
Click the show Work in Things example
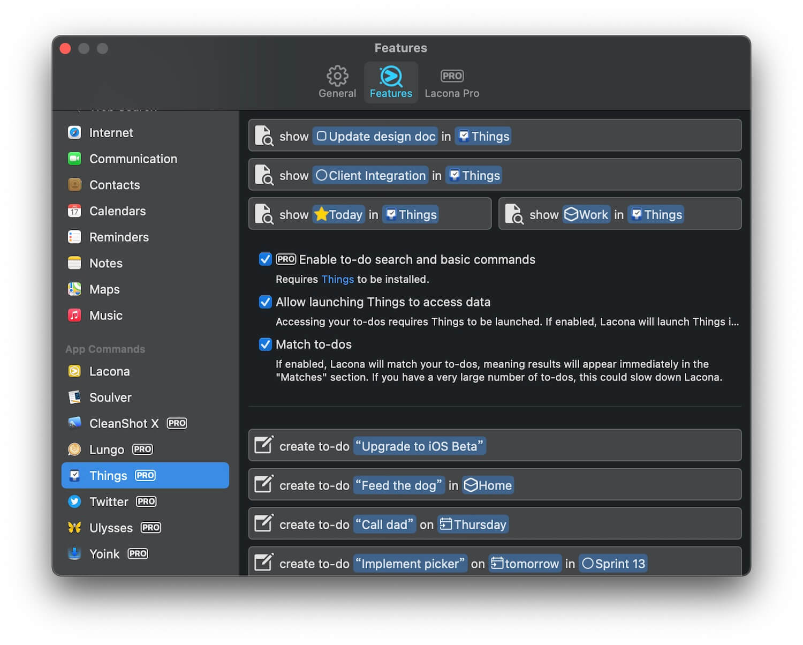(x=620, y=214)
